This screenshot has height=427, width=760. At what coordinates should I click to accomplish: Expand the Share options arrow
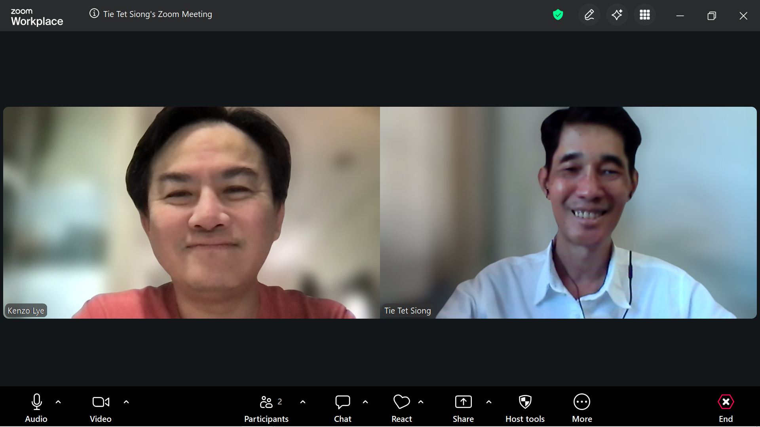point(489,402)
